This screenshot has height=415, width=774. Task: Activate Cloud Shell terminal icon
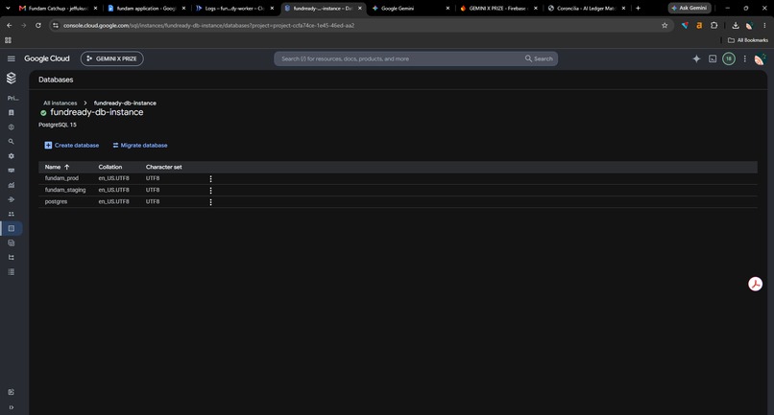point(713,58)
